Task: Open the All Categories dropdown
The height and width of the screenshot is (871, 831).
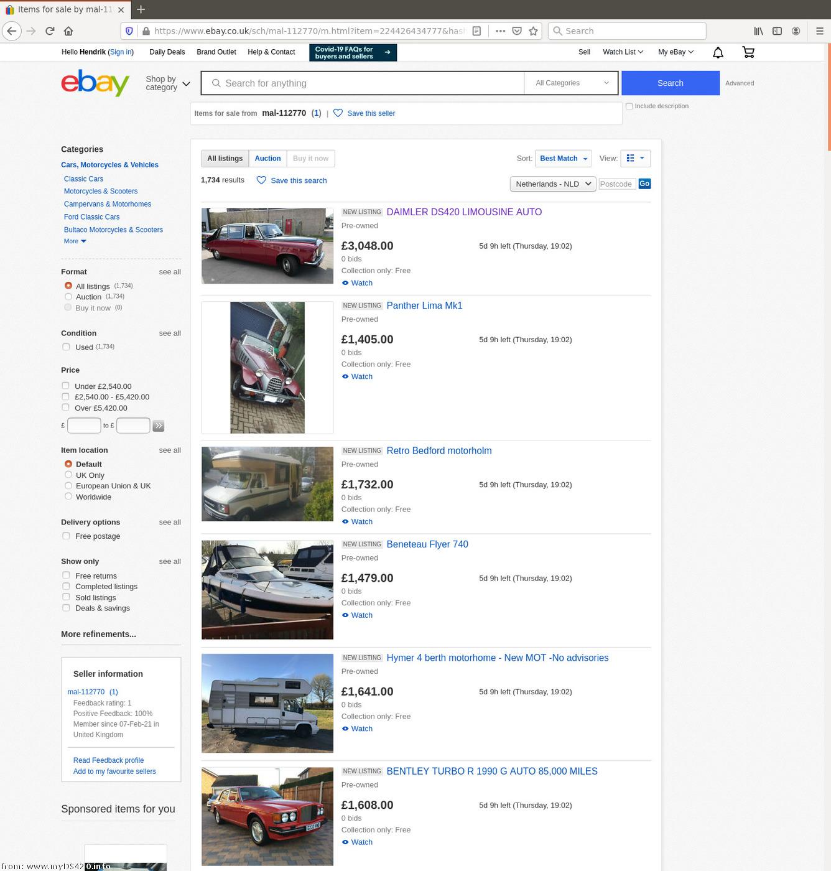Action: (x=572, y=83)
